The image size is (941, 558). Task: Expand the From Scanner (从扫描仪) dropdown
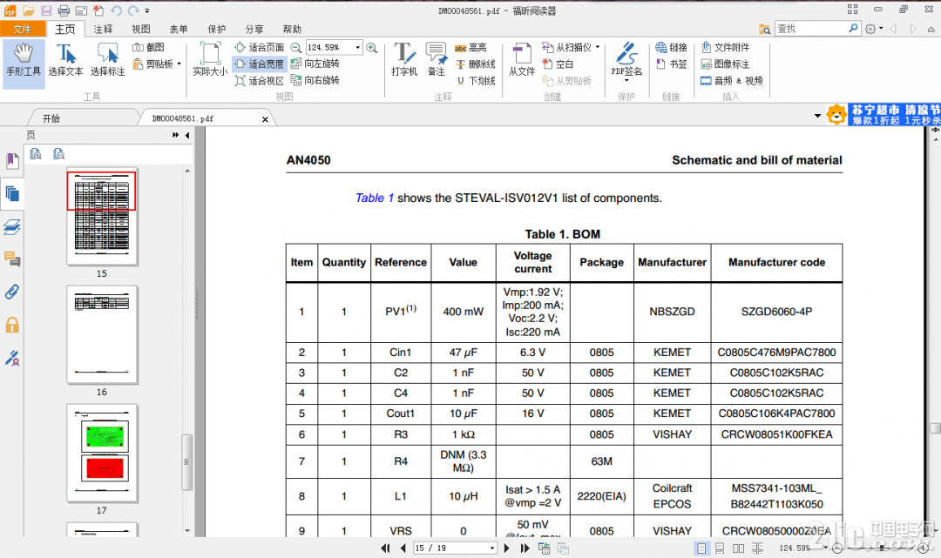598,47
